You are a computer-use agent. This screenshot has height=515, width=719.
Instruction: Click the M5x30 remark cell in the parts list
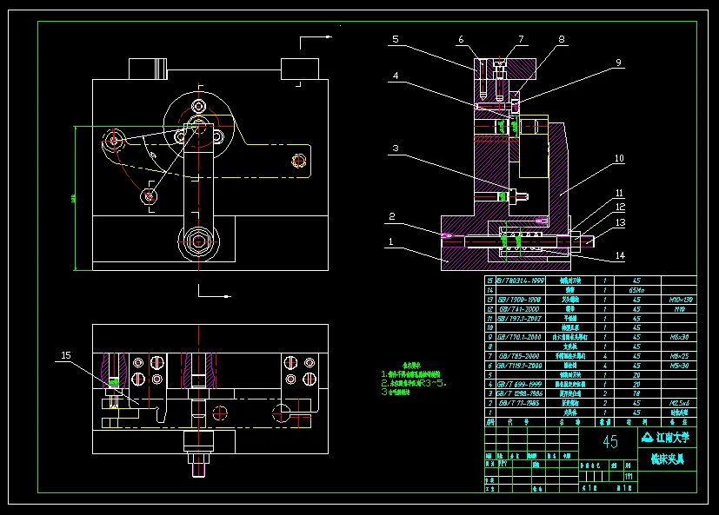679,366
